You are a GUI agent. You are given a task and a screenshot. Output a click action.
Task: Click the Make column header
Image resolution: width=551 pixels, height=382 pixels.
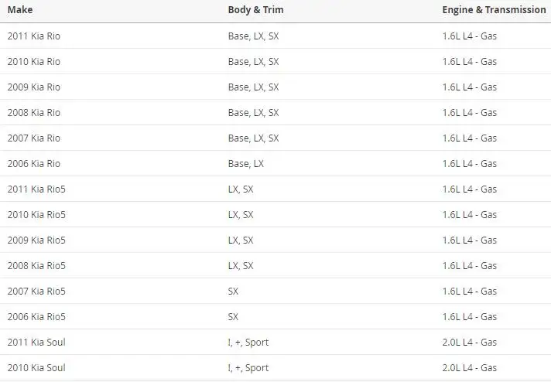20,10
